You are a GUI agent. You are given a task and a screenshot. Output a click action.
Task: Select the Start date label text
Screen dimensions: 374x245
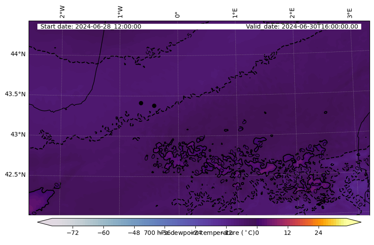click(x=91, y=26)
